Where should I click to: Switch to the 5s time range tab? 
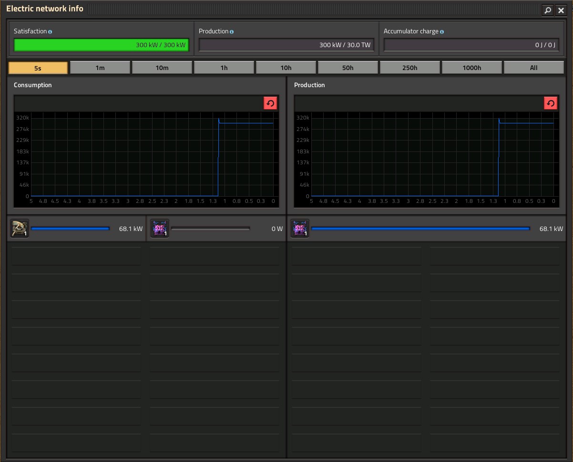[x=38, y=68]
